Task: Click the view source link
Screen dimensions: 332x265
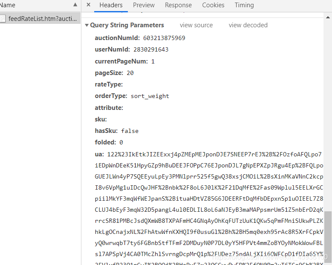Action: pos(196,25)
